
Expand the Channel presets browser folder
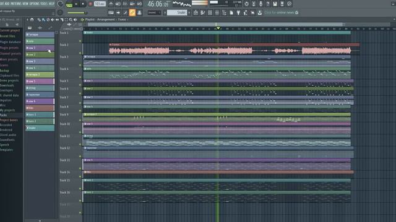click(11, 54)
